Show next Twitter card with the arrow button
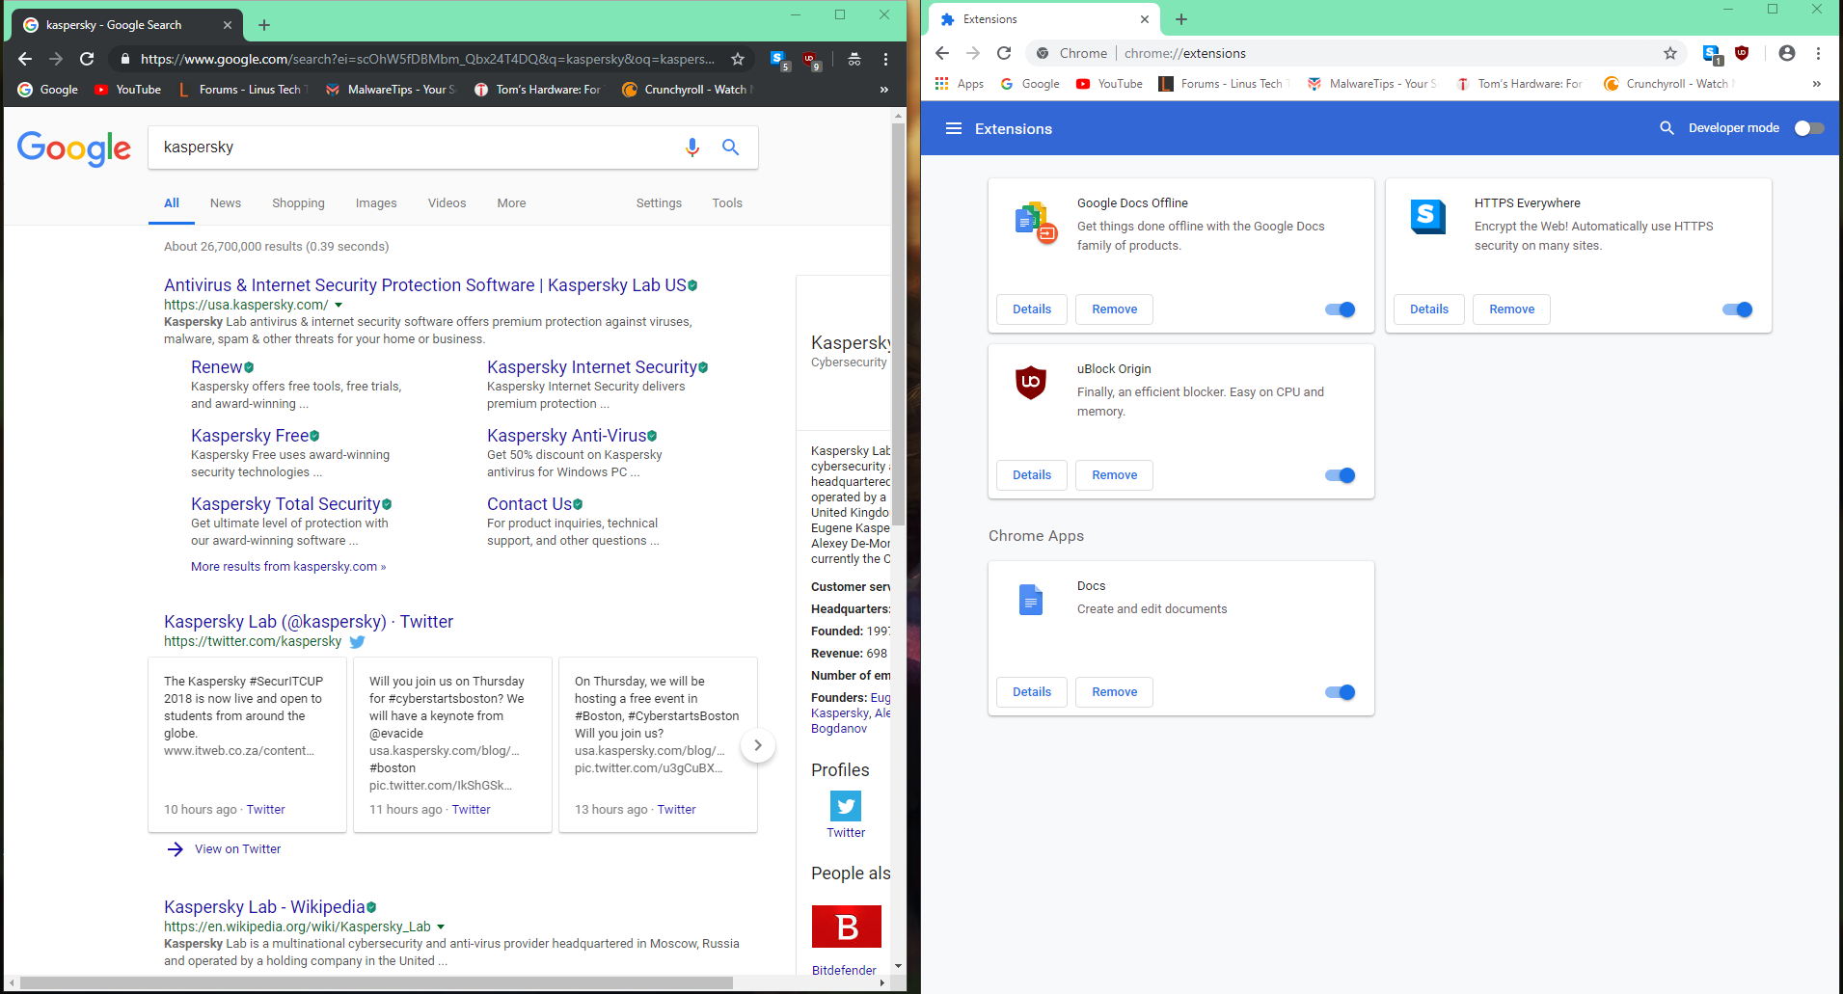The image size is (1843, 994). click(758, 745)
